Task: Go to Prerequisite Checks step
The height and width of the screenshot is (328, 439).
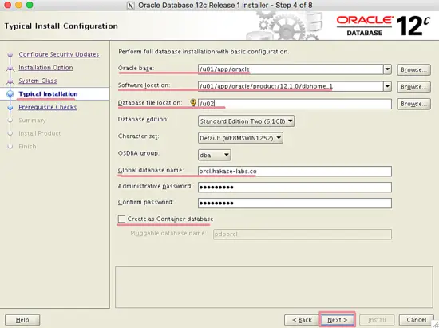Action: click(48, 107)
